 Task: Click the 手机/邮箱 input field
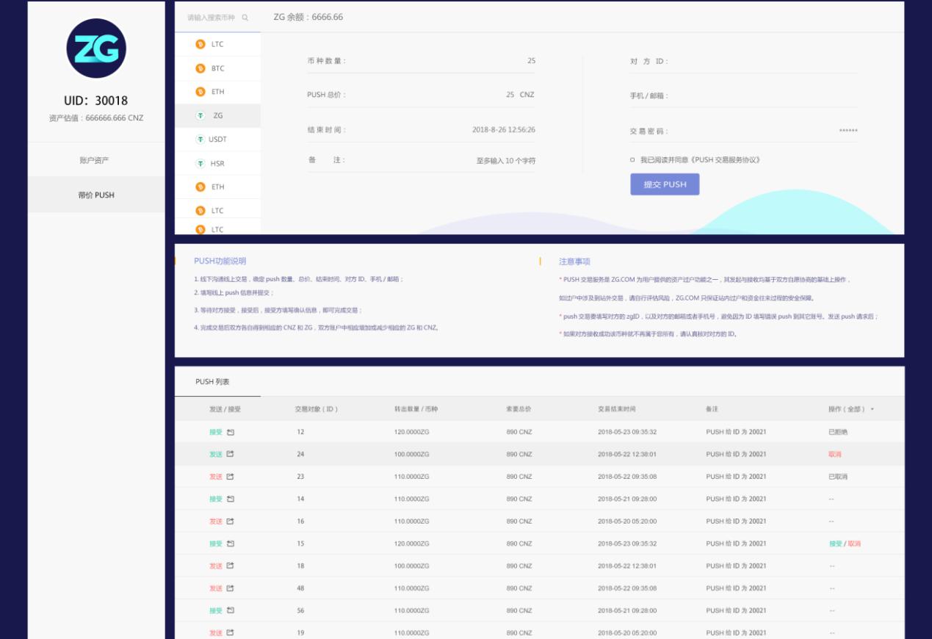(x=743, y=96)
